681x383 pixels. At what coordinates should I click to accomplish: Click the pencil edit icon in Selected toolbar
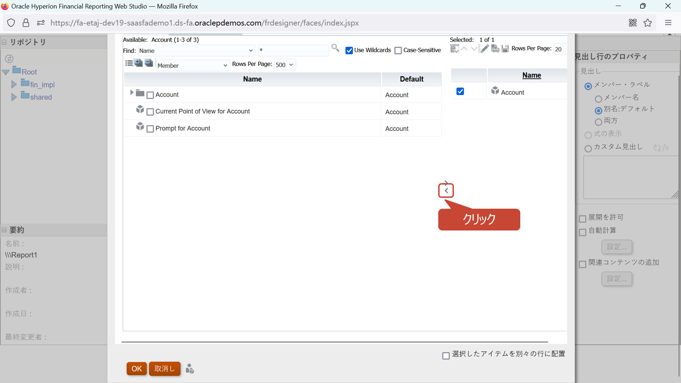(x=484, y=49)
